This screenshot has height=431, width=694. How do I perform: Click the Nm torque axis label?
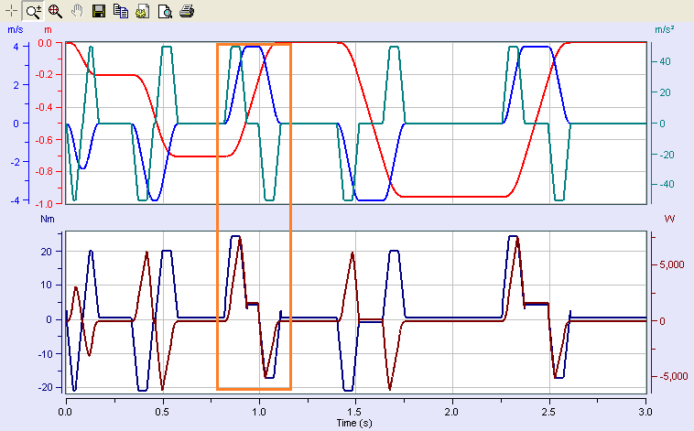49,220
